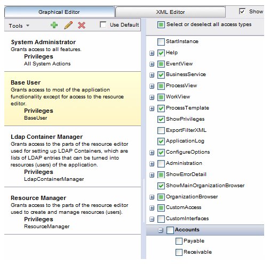This screenshot has width=270, height=267.
Task: Expand the CustomAccess tree node
Action: point(152,208)
